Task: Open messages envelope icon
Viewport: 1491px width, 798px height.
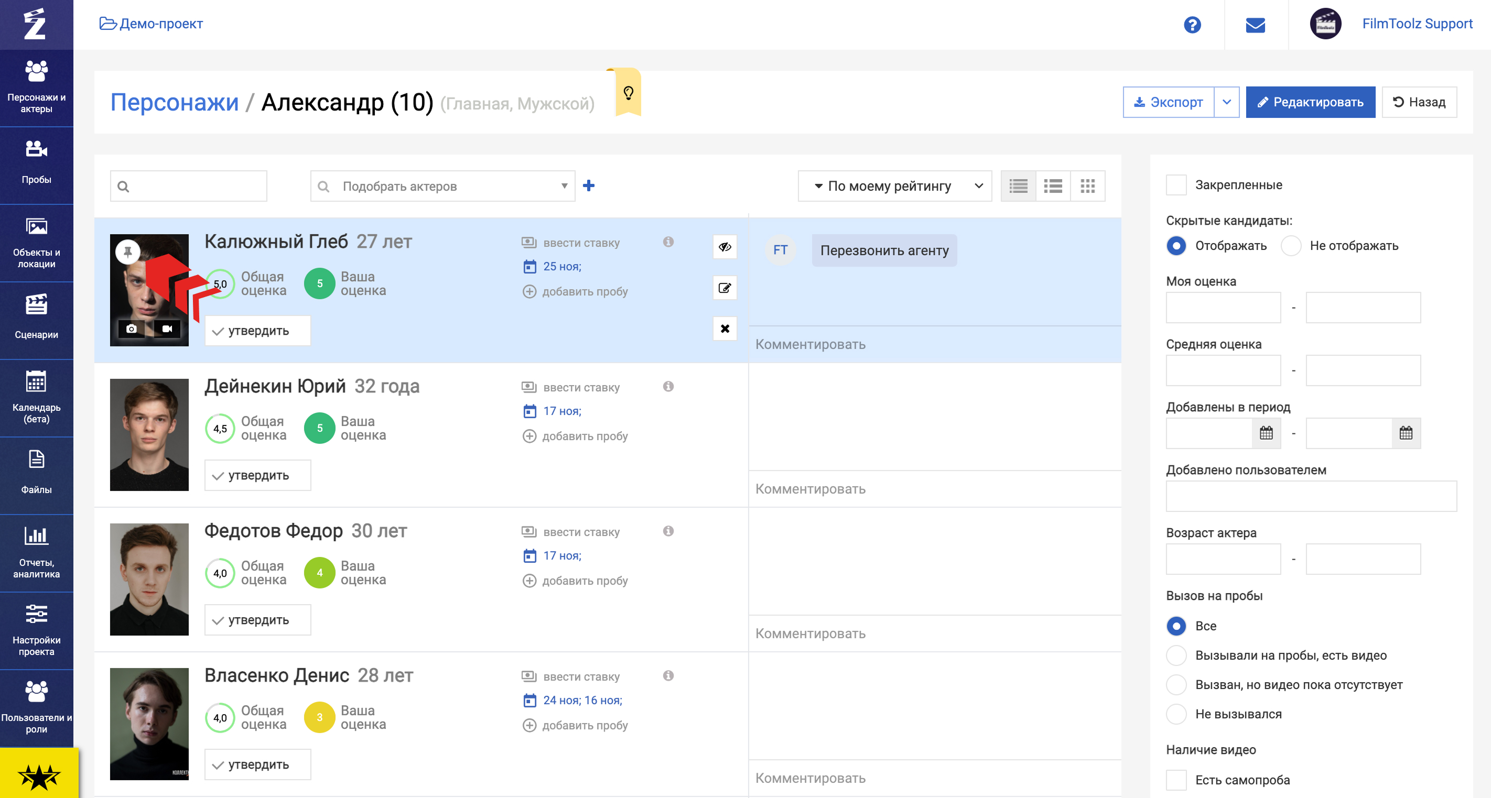Action: (x=1255, y=24)
